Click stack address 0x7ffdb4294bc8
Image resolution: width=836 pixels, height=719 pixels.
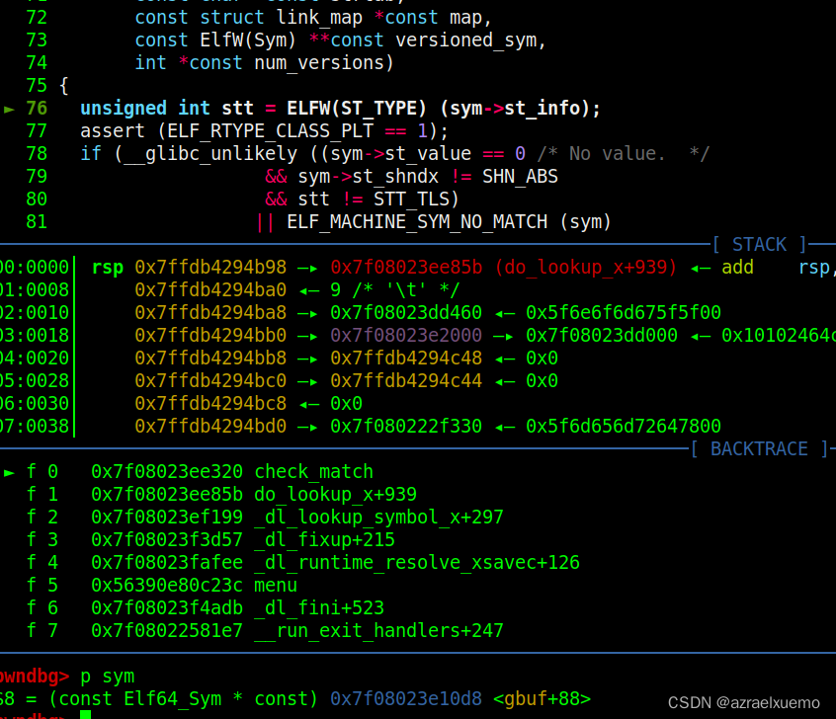[210, 404]
